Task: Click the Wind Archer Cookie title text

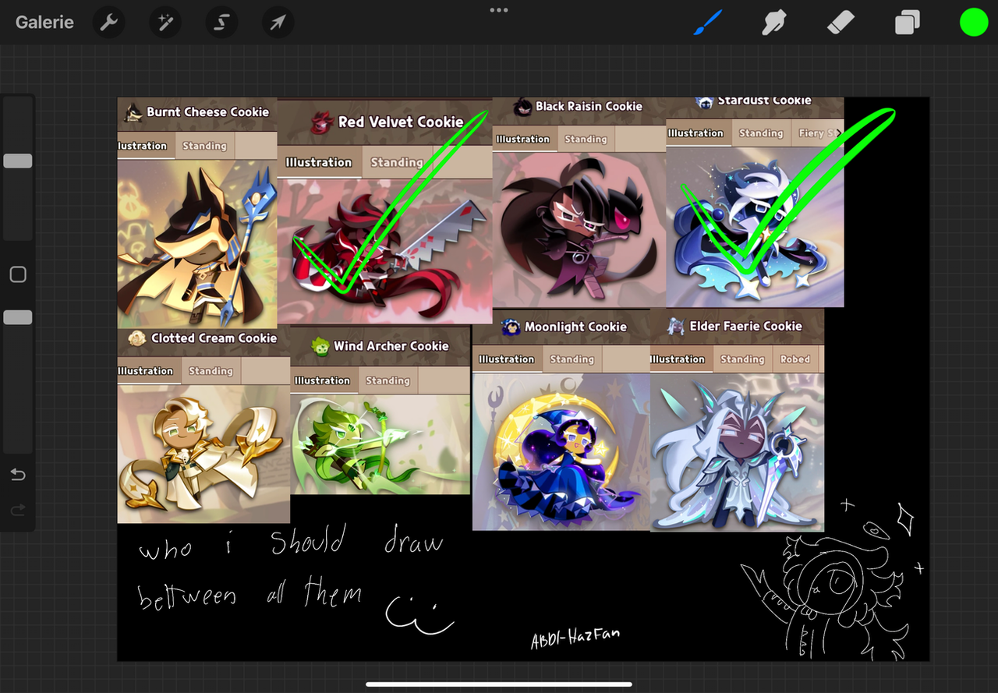Action: click(391, 346)
